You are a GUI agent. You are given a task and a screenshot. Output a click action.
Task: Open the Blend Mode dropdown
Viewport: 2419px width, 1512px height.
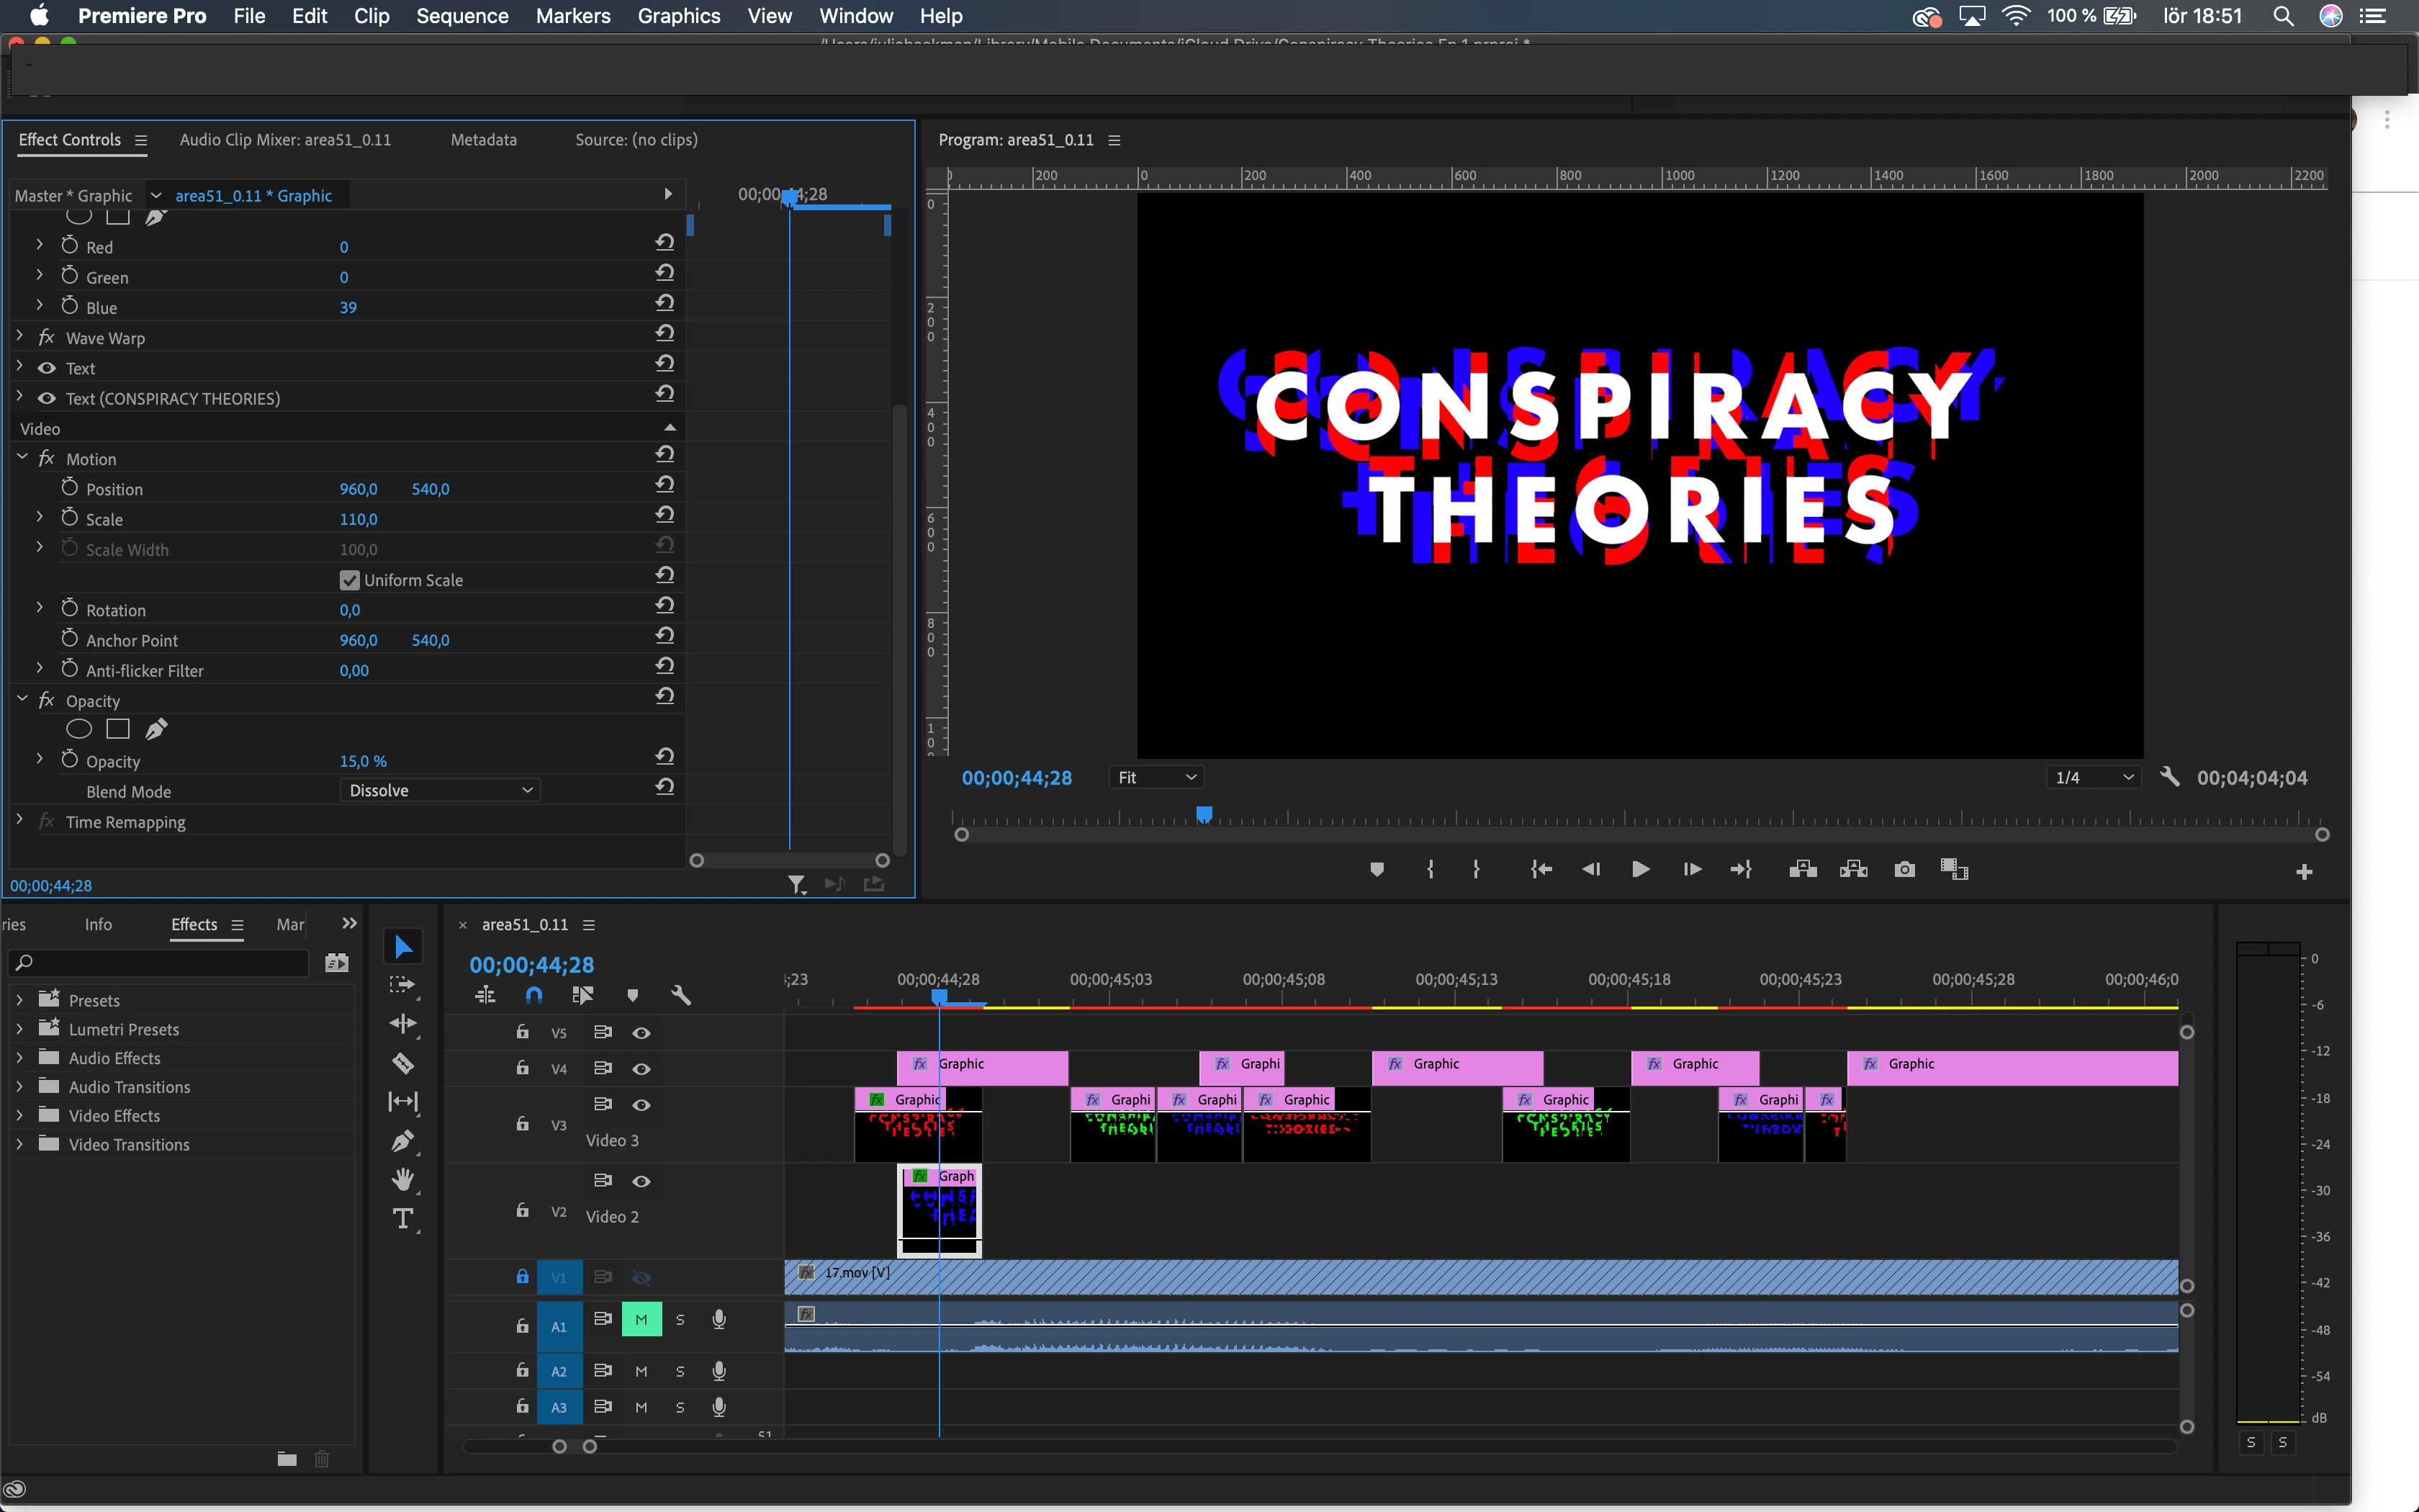click(440, 791)
